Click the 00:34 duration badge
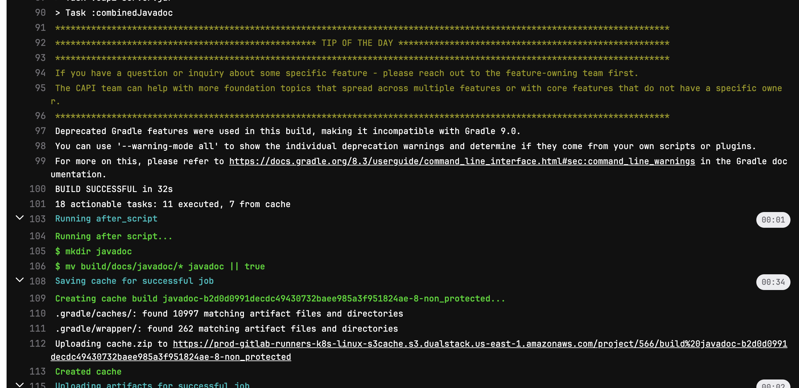The height and width of the screenshot is (388, 799). point(773,282)
